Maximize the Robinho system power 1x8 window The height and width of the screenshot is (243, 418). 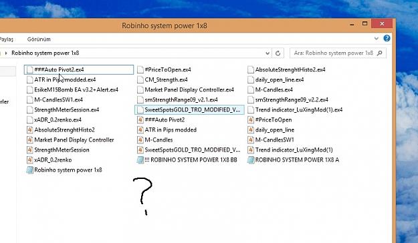[364, 23]
